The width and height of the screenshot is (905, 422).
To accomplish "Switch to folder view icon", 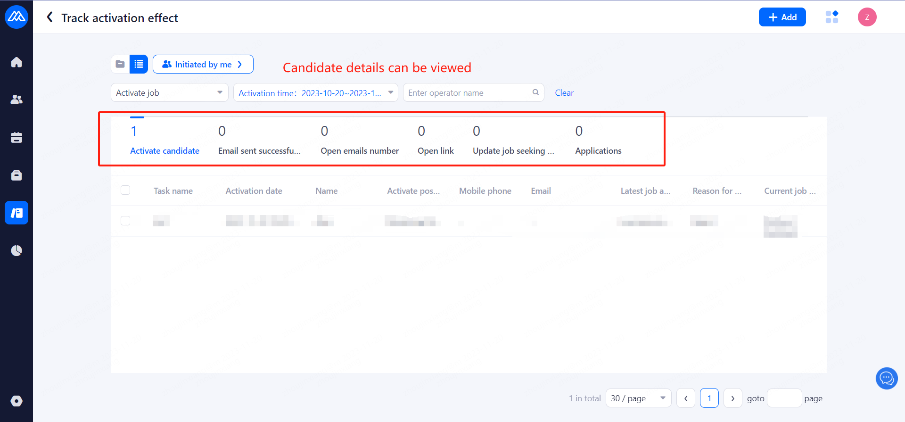I will pyautogui.click(x=120, y=64).
